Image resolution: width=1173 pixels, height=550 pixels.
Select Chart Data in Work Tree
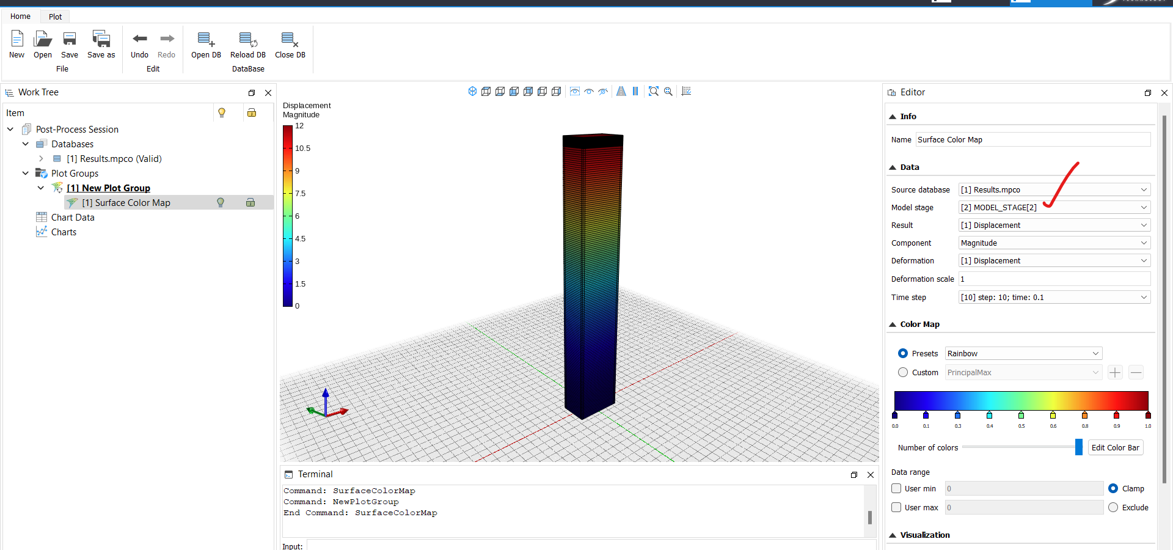pos(73,217)
